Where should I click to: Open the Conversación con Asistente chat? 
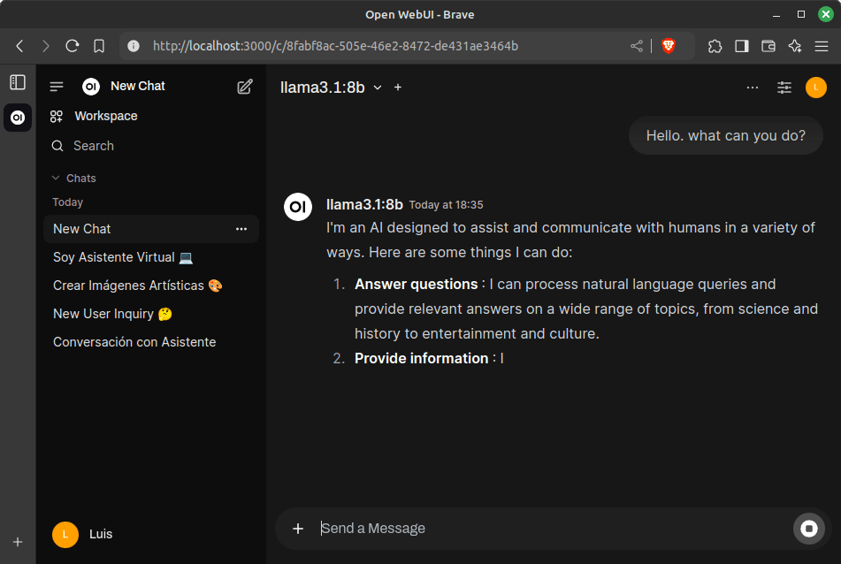[134, 342]
